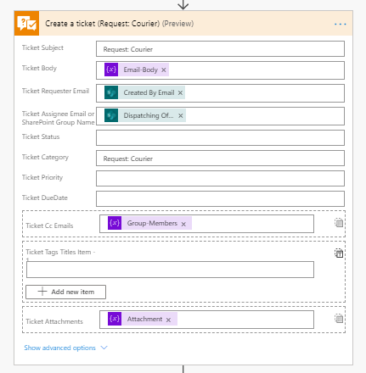Select the Email-Body variable token
Image resolution: width=366 pixels, height=373 pixels.
pos(137,70)
